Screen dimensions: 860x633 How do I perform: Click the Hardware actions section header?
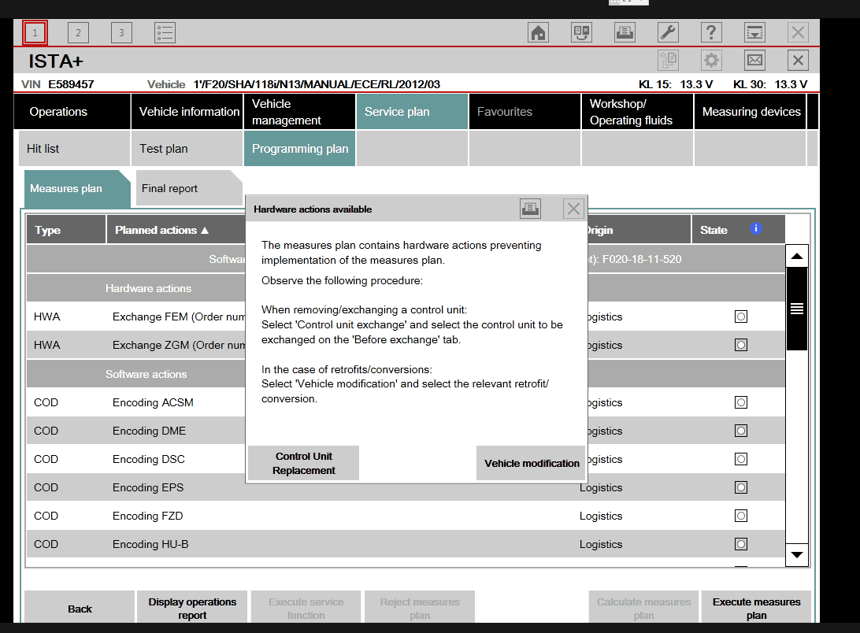[148, 288]
